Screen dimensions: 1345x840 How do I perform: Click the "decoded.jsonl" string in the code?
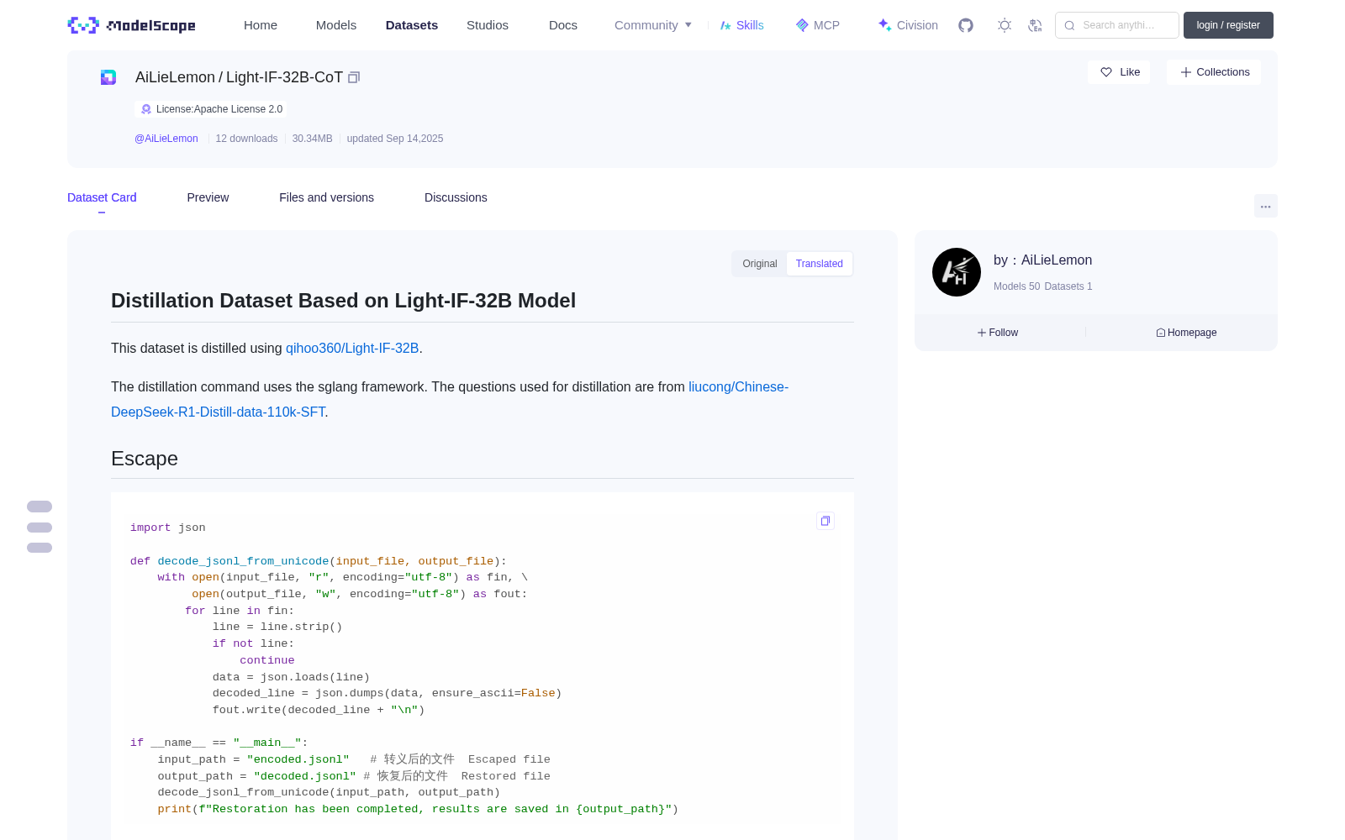(x=305, y=776)
